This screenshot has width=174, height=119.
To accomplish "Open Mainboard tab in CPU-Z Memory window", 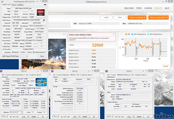I will pos(66,75).
